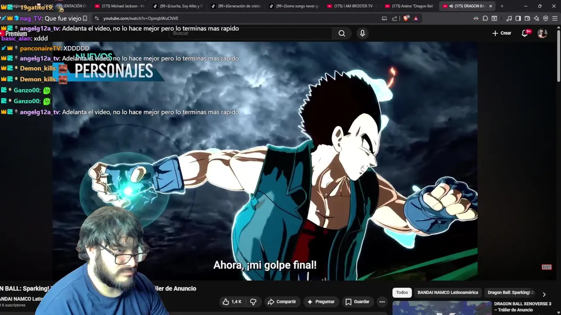561x315 pixels.
Task: Click the Bandai Namco watermark in video
Action: [x=547, y=267]
